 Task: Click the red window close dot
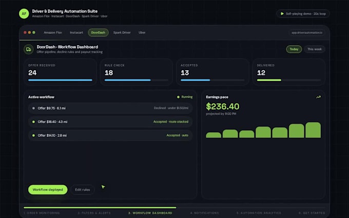click(x=25, y=32)
